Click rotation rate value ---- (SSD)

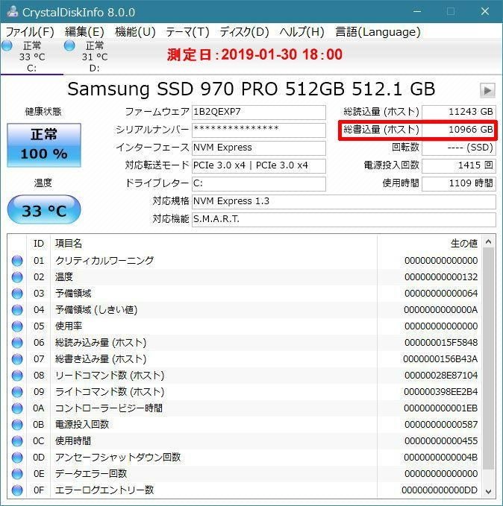point(459,148)
